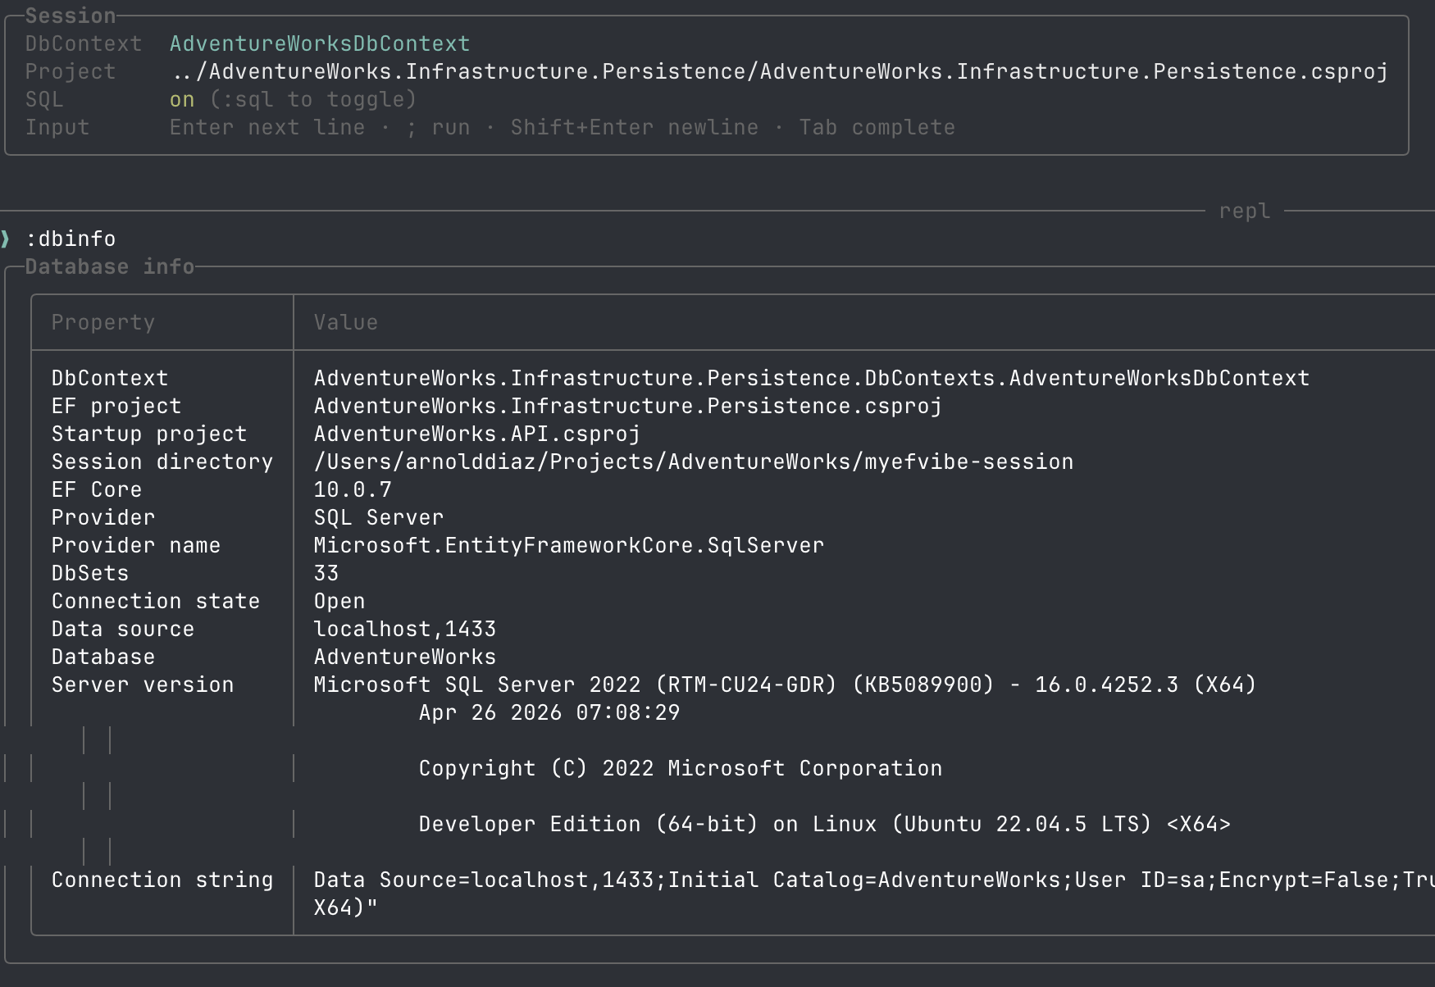This screenshot has height=987, width=1435.
Task: Click the project path ending in Persistence.csproj
Action: 779,71
